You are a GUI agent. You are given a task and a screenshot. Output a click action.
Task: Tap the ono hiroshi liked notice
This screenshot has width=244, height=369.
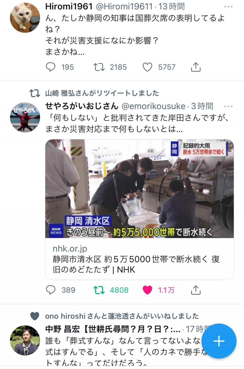[122, 316]
